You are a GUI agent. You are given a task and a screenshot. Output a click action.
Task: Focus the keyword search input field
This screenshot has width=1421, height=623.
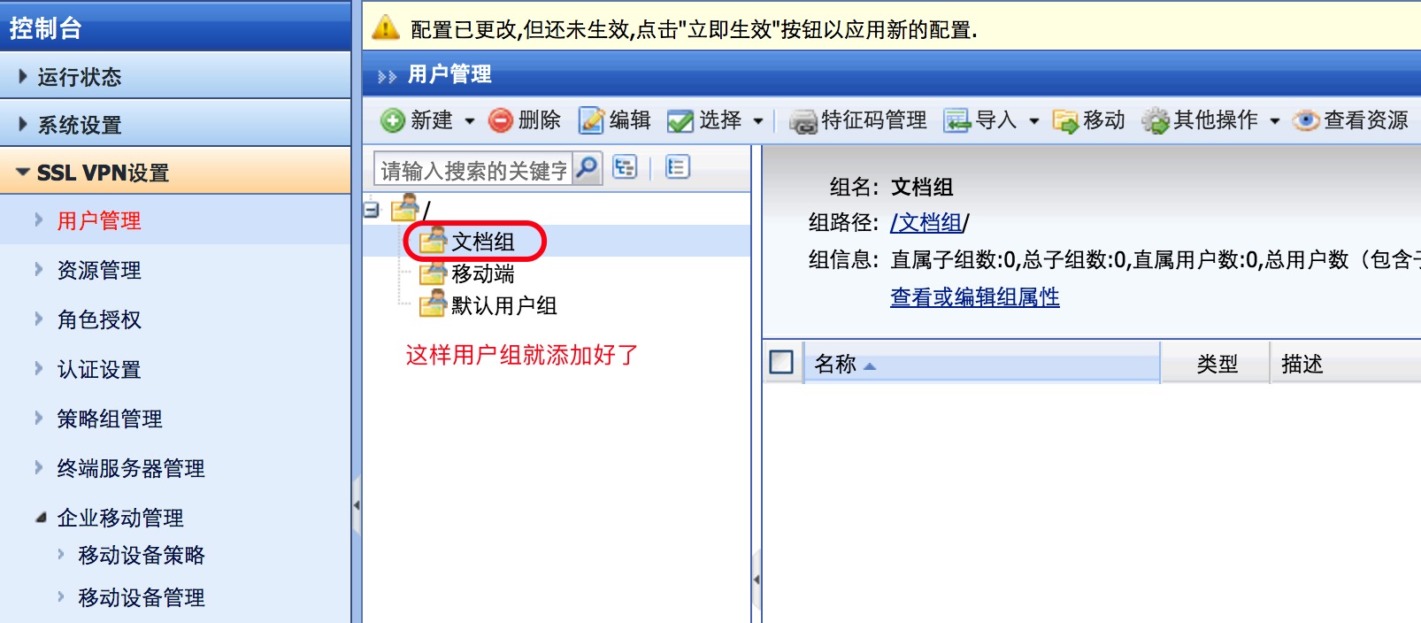click(474, 169)
